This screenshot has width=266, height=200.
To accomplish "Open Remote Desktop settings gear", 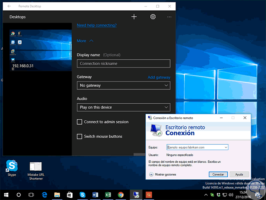I will [x=153, y=17].
